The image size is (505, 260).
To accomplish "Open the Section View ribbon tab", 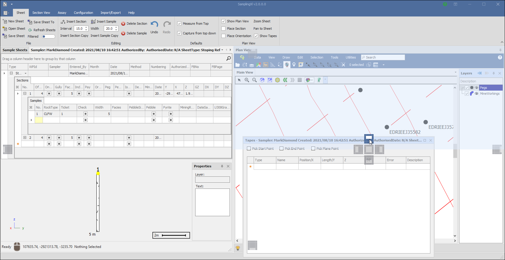I will tap(41, 13).
